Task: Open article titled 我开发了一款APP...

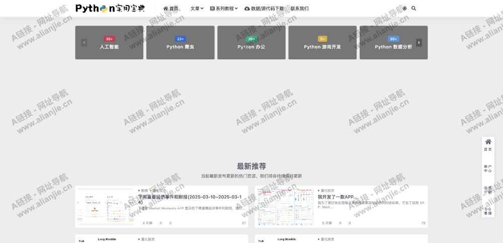Action: pyautogui.click(x=337, y=197)
